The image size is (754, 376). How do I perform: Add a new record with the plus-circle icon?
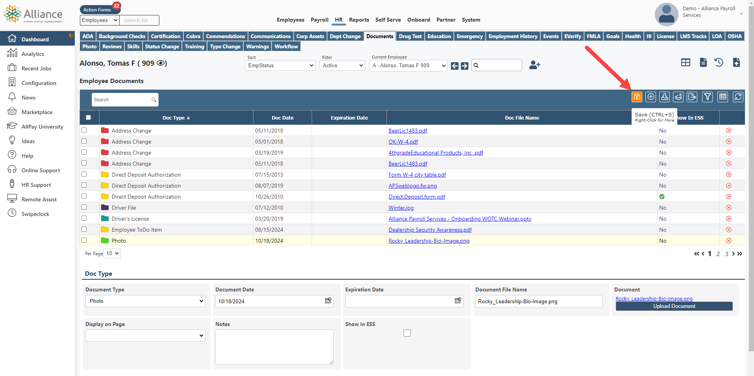tap(651, 97)
